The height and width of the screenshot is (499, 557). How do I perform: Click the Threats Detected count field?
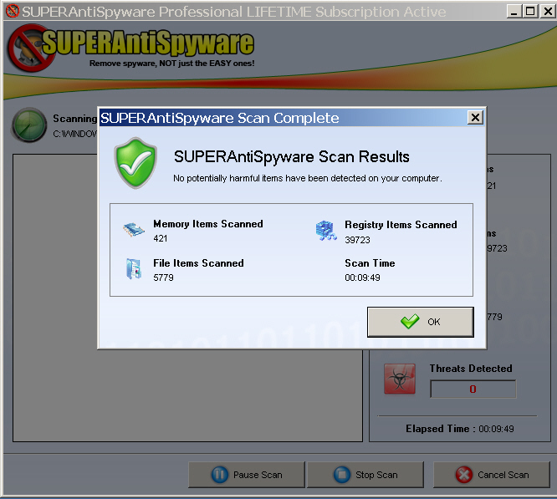(473, 389)
